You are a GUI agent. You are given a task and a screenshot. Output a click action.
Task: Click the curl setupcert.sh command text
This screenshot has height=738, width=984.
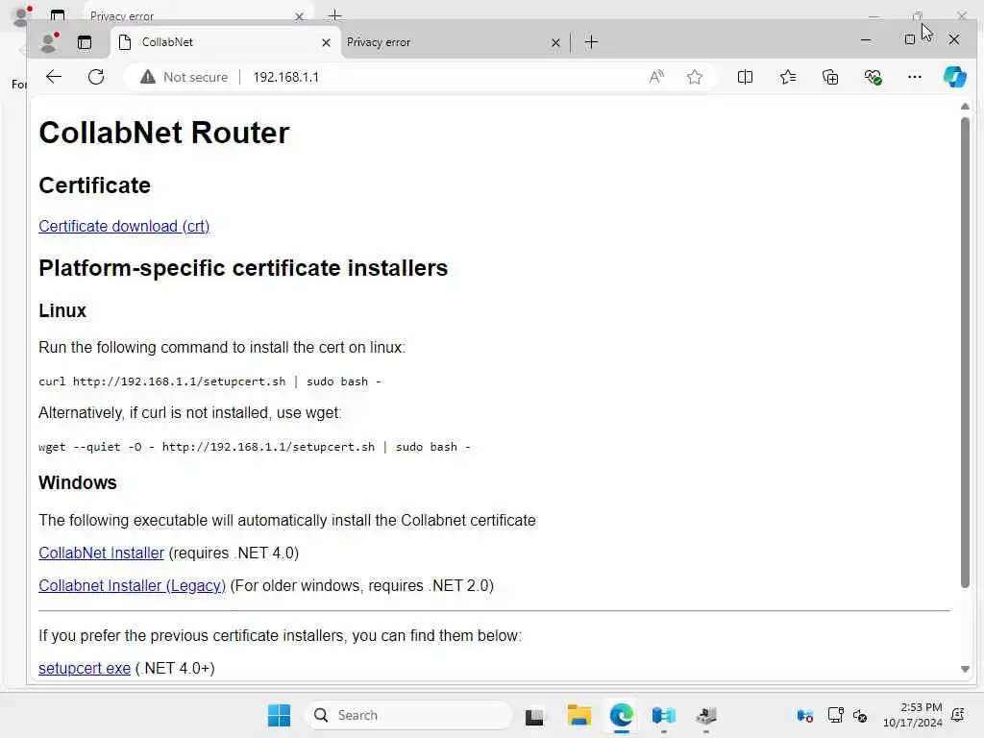(x=209, y=381)
